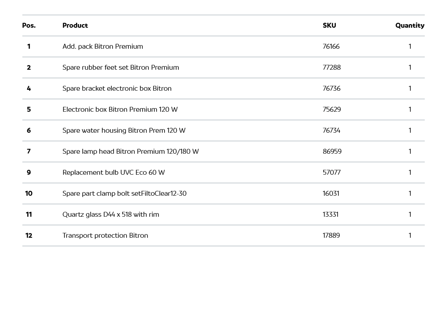Click the Product column header
Viewport: 444px width, 328px height.
[x=75, y=25]
